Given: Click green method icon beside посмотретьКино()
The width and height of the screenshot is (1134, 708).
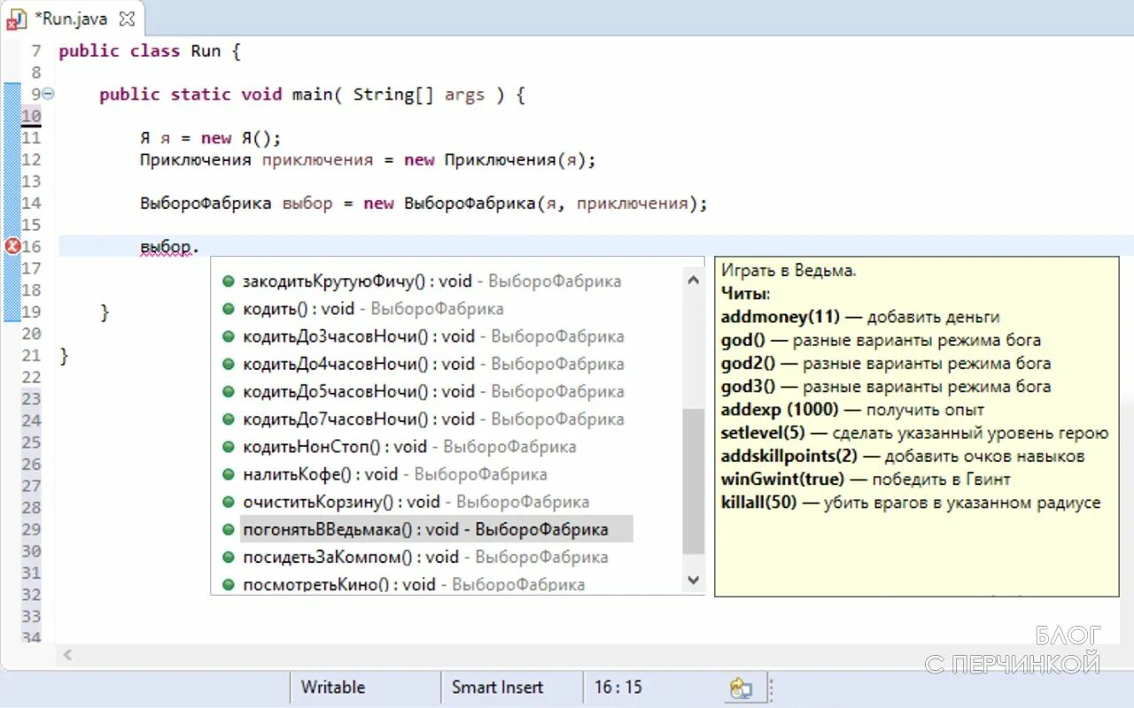Looking at the screenshot, I should 229,584.
